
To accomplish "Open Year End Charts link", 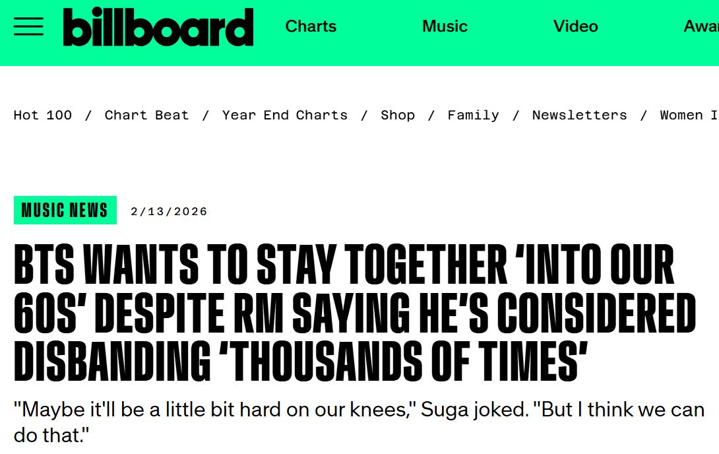I will (x=284, y=115).
